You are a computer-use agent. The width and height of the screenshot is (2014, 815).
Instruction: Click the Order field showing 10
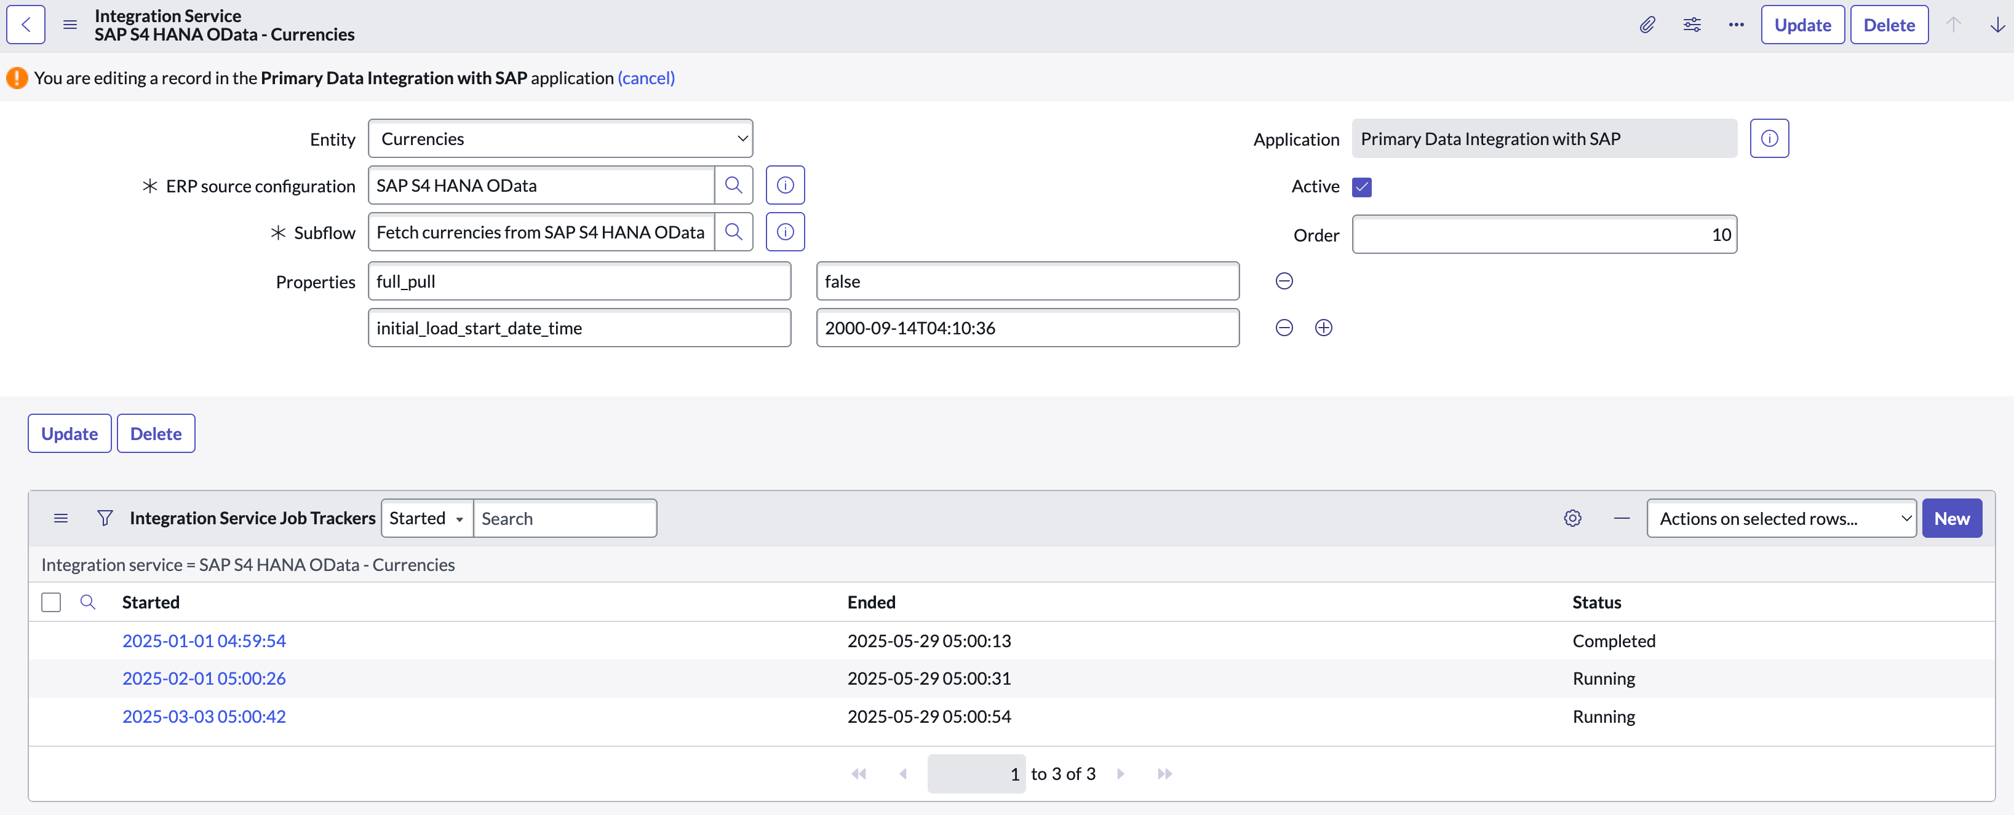point(1544,234)
